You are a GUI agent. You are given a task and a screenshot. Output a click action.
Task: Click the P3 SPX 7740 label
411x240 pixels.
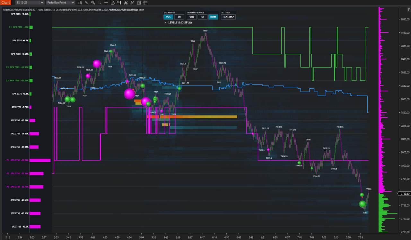point(17,187)
